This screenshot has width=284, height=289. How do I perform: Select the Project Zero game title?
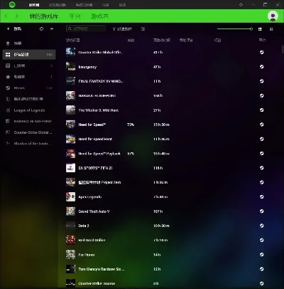tap(99, 182)
